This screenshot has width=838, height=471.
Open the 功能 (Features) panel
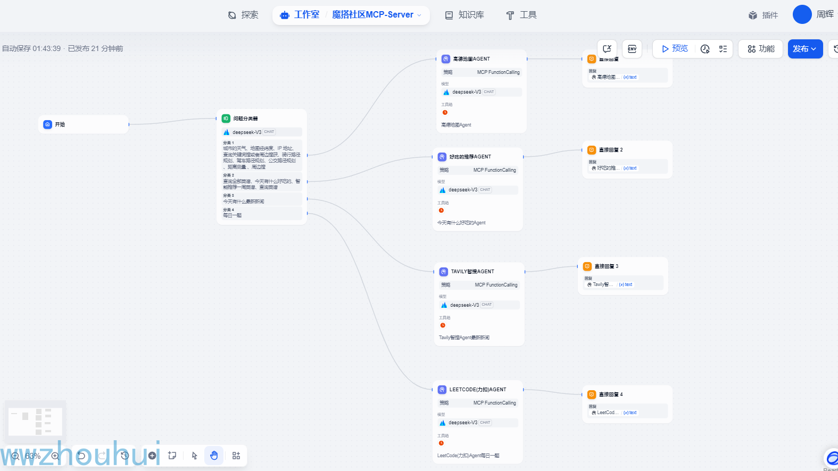pyautogui.click(x=761, y=49)
